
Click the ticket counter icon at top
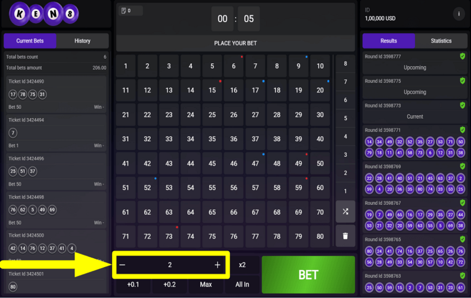(124, 10)
